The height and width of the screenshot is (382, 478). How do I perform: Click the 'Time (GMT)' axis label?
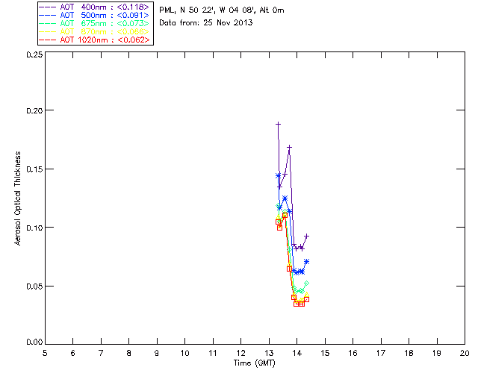(255, 363)
